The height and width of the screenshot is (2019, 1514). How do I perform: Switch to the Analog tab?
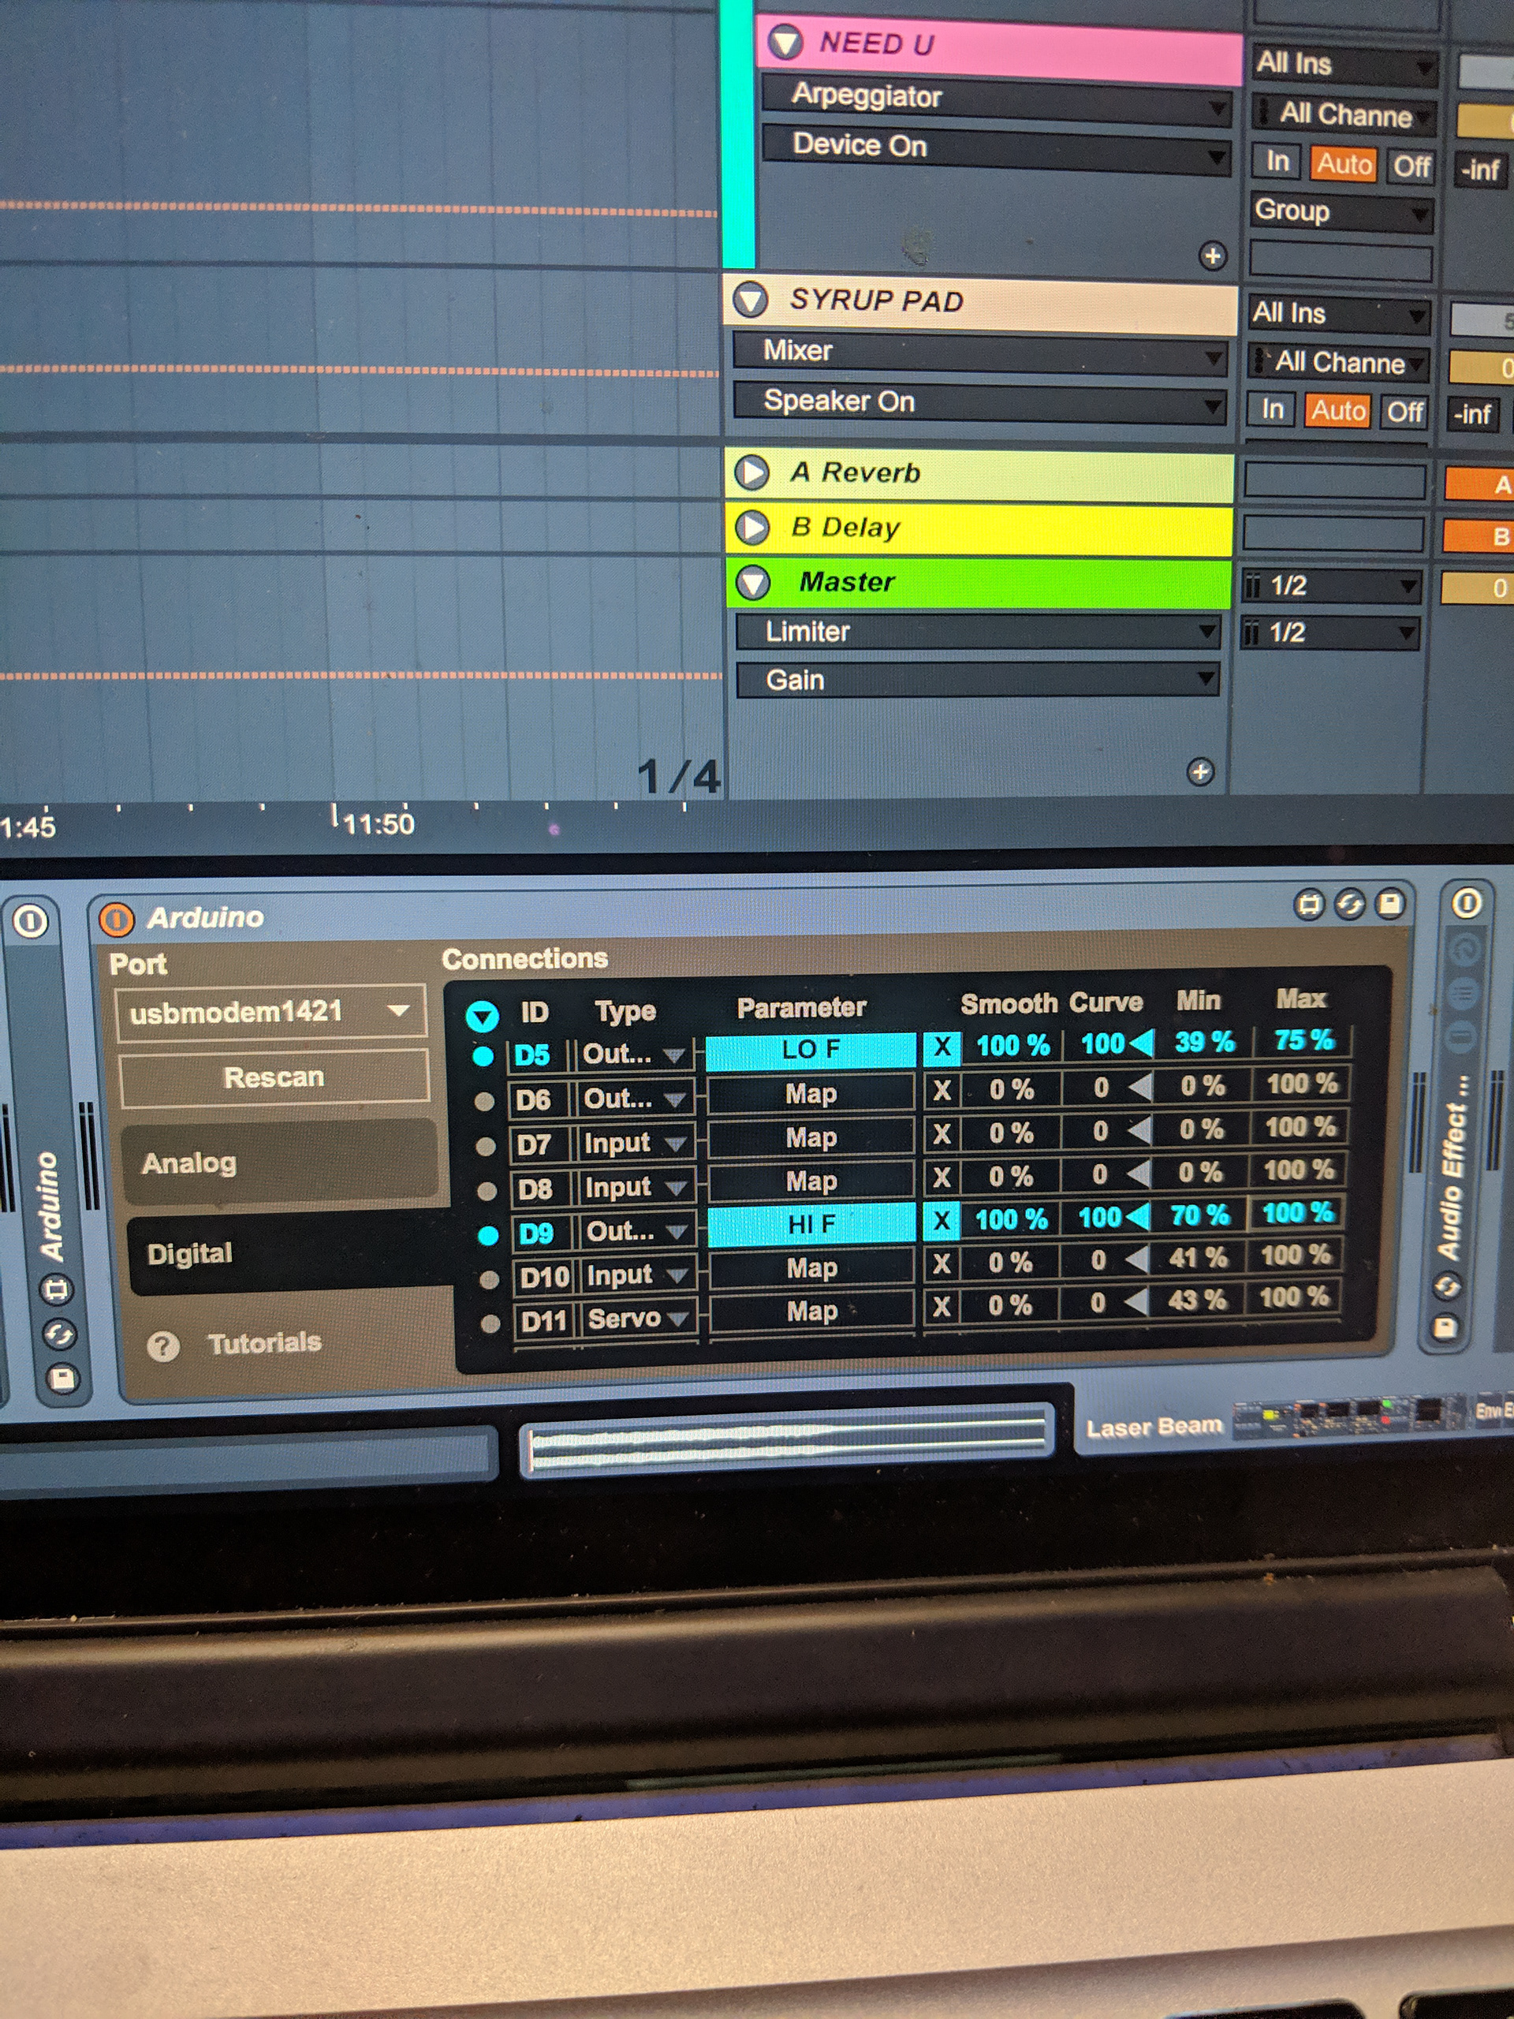pos(278,1163)
